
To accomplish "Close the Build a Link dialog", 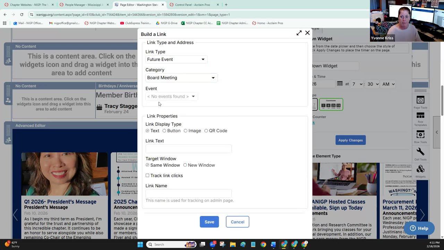I will pos(307,33).
